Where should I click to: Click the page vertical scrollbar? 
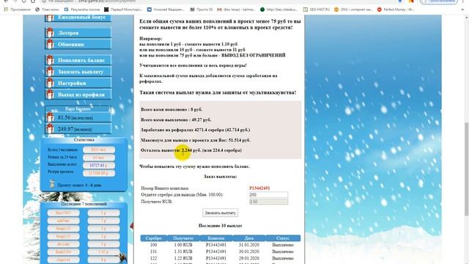466,169
